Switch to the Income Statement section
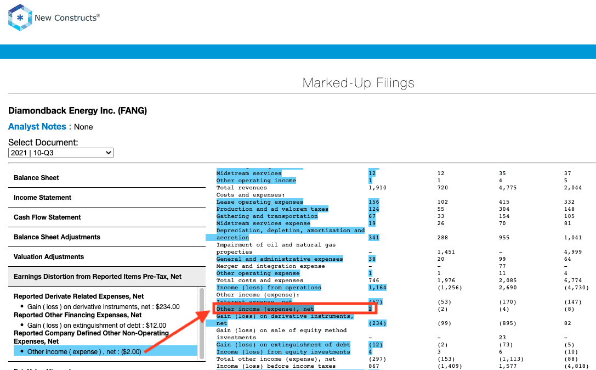This screenshot has height=370, width=596. (x=43, y=198)
